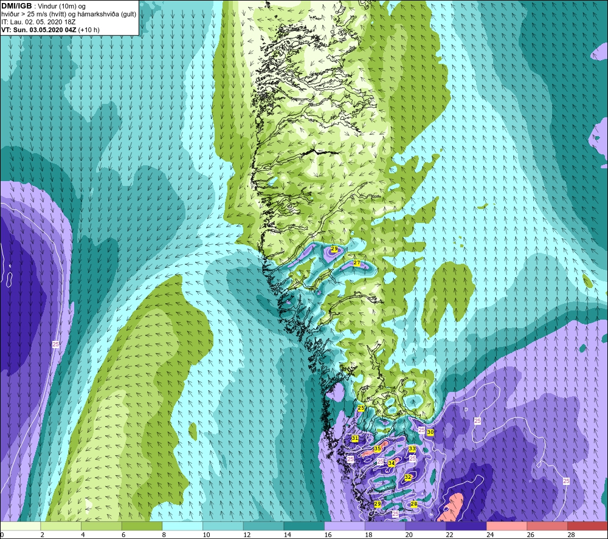608x539 pixels.
Task: Select the green legend swatch between 6 and 8
Action: 142,526
